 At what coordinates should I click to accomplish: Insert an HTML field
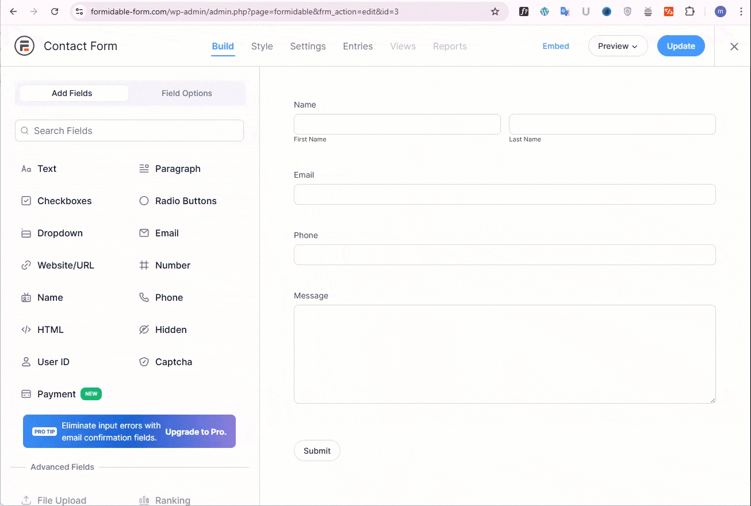coord(50,329)
